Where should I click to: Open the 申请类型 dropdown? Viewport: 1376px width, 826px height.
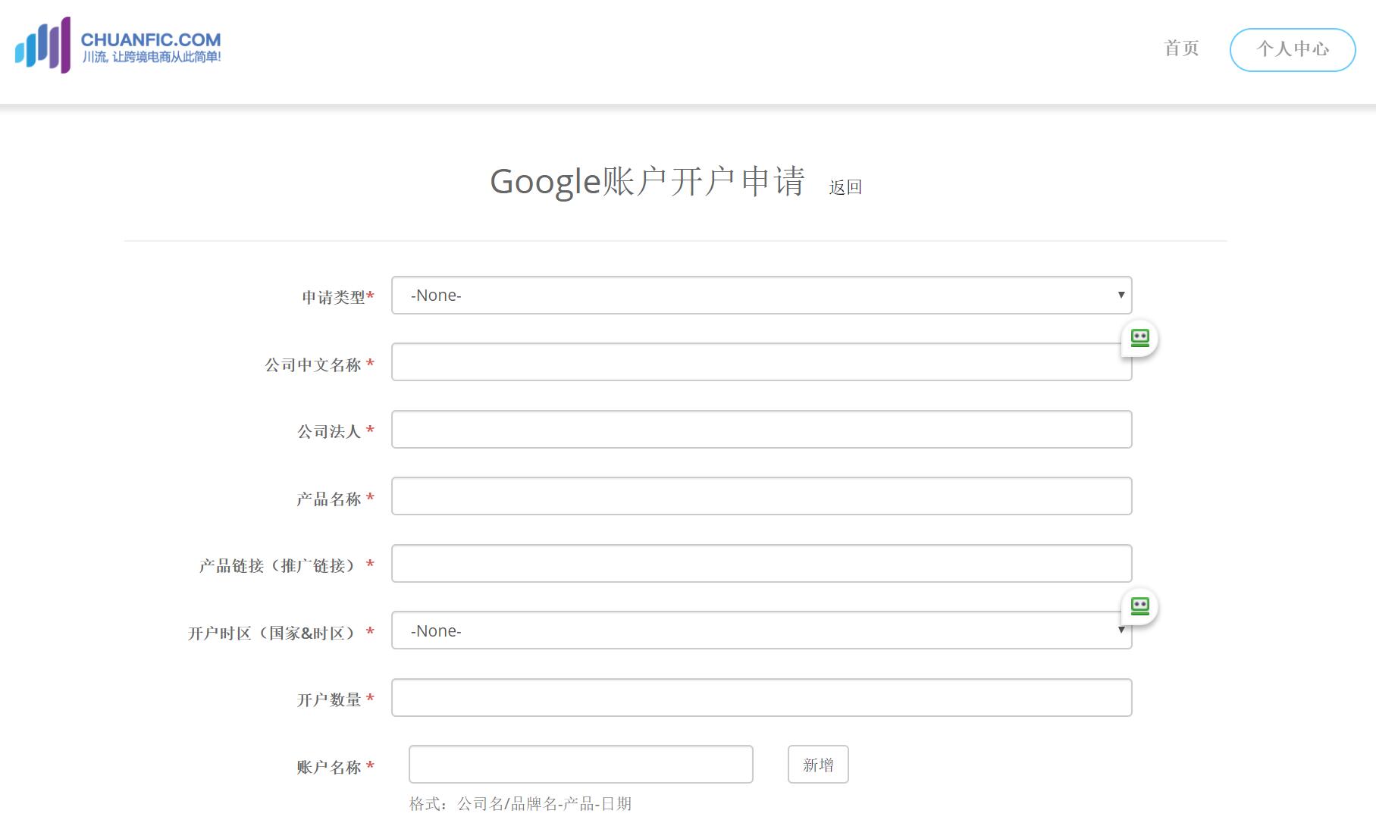point(761,296)
